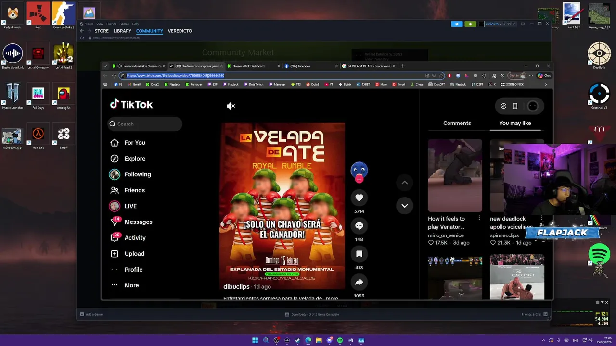The width and height of the screenshot is (616, 346).
Task: Select Upload in TikTok sidebar
Action: coord(127,254)
